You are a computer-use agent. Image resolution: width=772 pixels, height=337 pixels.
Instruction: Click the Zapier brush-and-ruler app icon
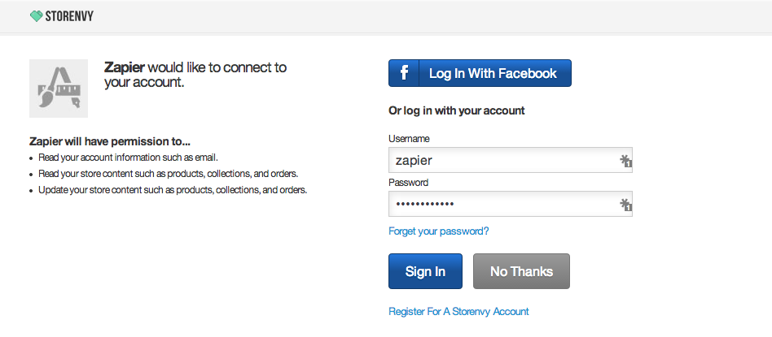[x=59, y=89]
